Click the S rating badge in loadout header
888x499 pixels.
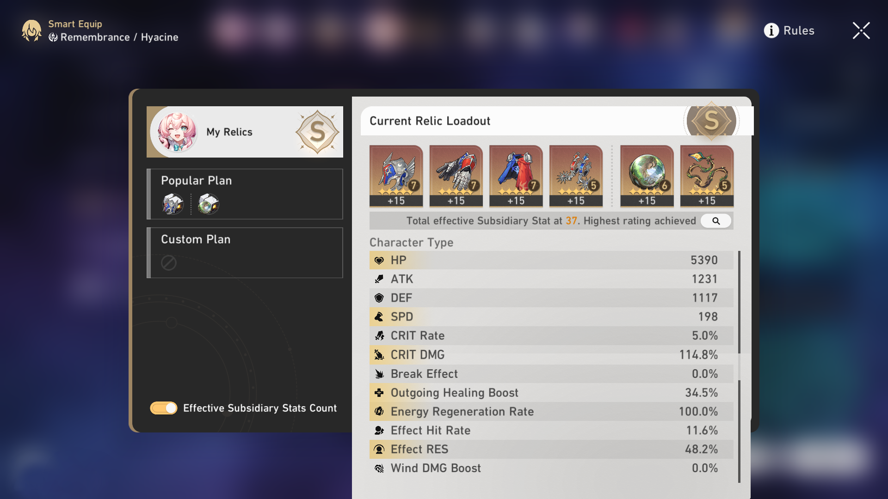click(x=711, y=121)
